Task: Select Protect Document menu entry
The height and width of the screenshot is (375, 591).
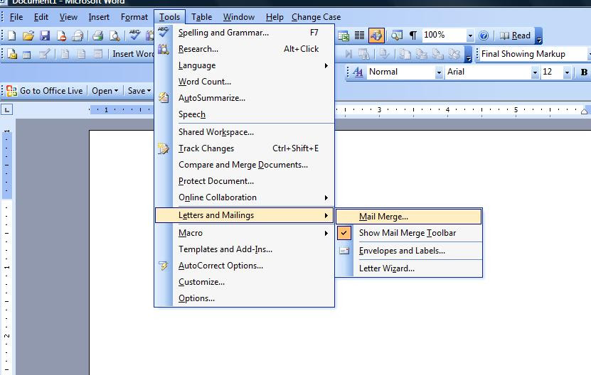Action: coord(244,181)
